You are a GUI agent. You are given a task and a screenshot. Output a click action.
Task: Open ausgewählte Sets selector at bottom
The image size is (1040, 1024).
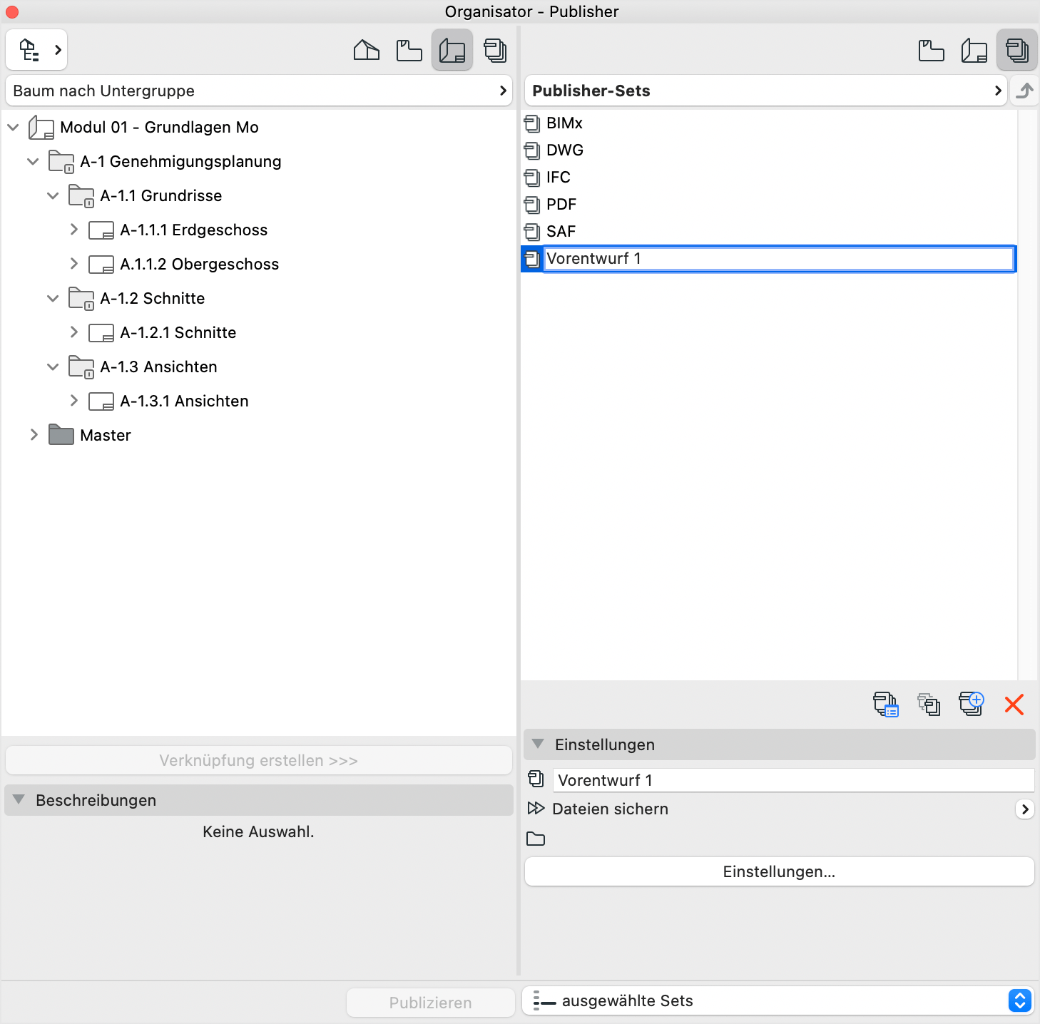point(1019,1000)
